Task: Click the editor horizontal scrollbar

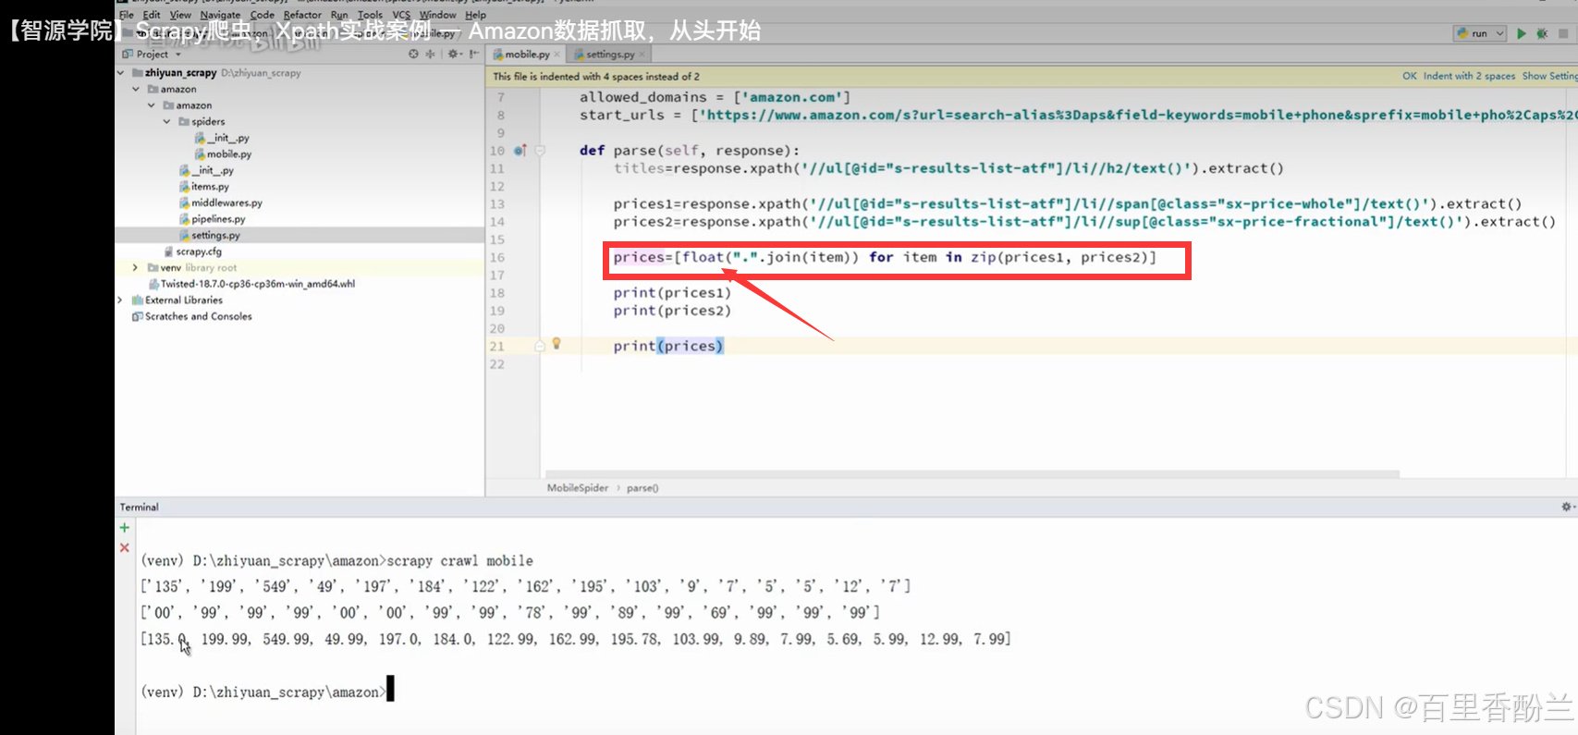Action: pos(972,473)
